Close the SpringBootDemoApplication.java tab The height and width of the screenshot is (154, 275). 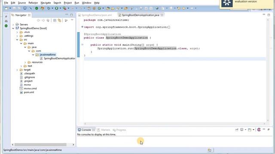pos(162,15)
